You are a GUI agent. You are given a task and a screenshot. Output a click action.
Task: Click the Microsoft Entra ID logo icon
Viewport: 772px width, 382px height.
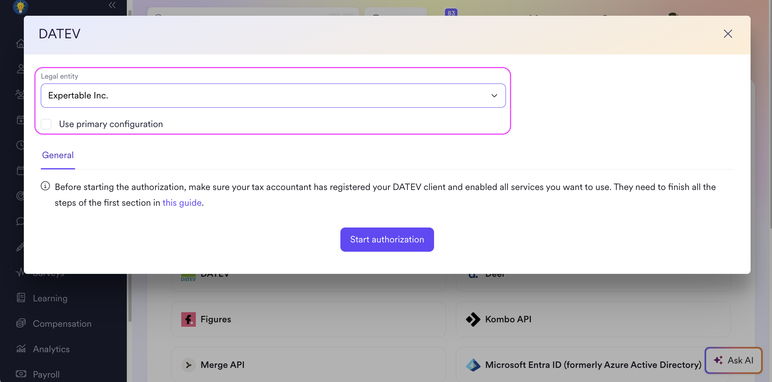pos(473,365)
